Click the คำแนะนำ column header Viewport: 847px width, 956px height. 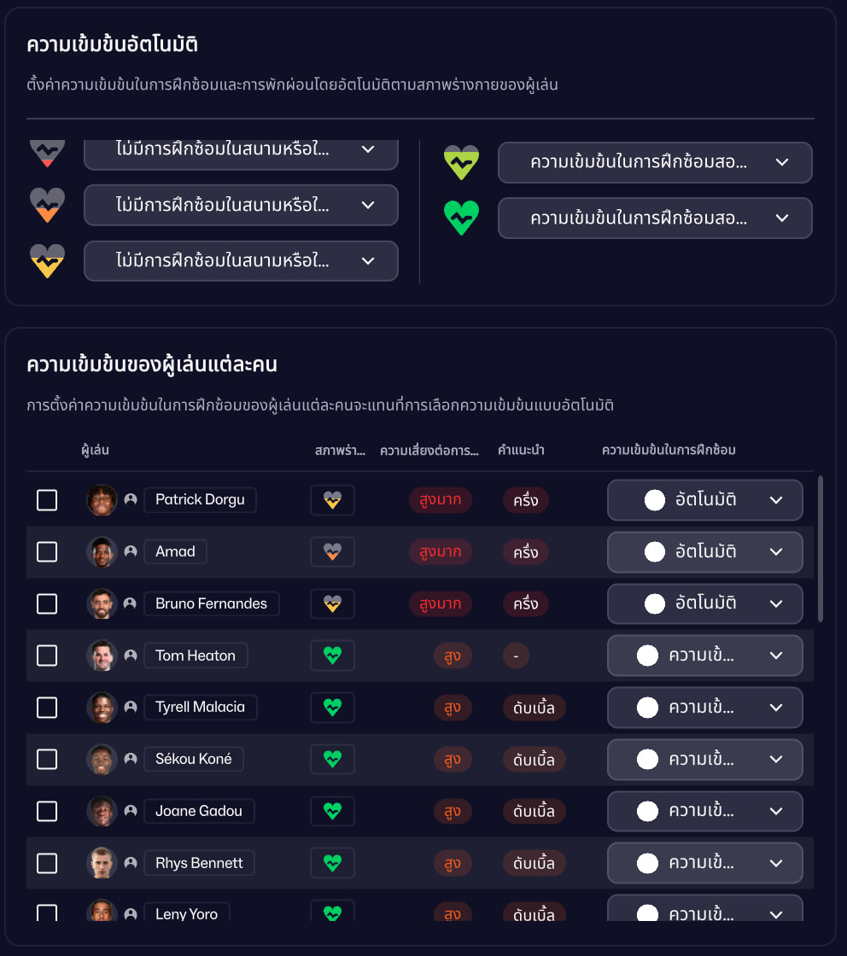click(x=521, y=450)
